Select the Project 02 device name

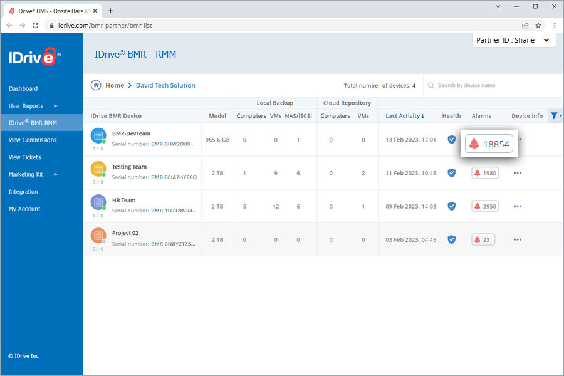(x=125, y=233)
